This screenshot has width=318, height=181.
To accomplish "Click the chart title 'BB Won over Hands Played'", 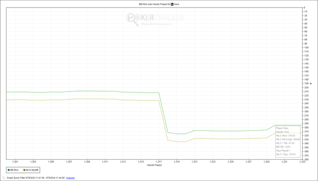I will pyautogui.click(x=153, y=4).
